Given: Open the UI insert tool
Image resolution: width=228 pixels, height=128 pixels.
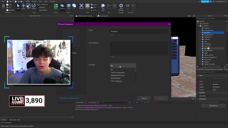Looking at the screenshot, I should pos(74,6).
